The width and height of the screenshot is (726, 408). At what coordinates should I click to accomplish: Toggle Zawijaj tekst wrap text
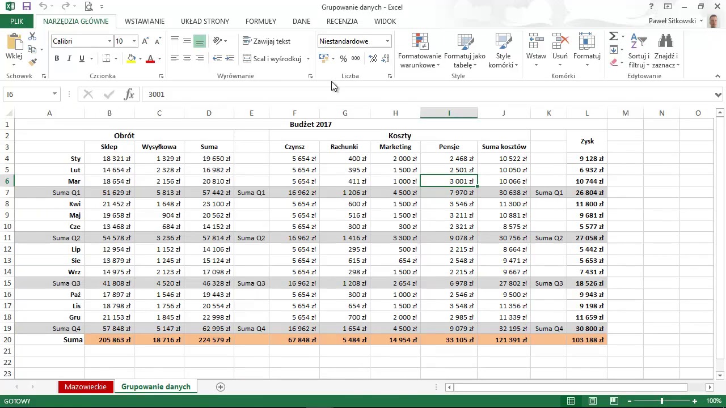click(x=267, y=41)
